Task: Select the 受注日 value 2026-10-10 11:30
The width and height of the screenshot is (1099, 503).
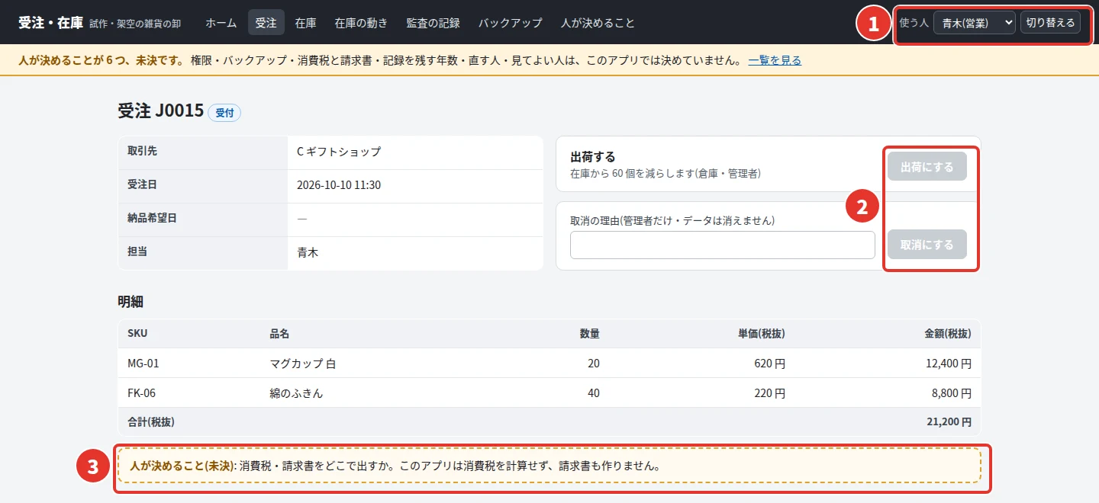Action: 339,185
